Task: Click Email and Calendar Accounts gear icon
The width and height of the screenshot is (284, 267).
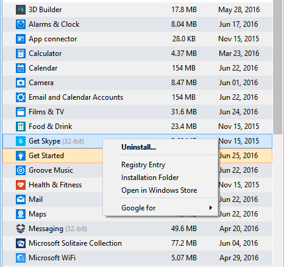Action: (x=21, y=97)
